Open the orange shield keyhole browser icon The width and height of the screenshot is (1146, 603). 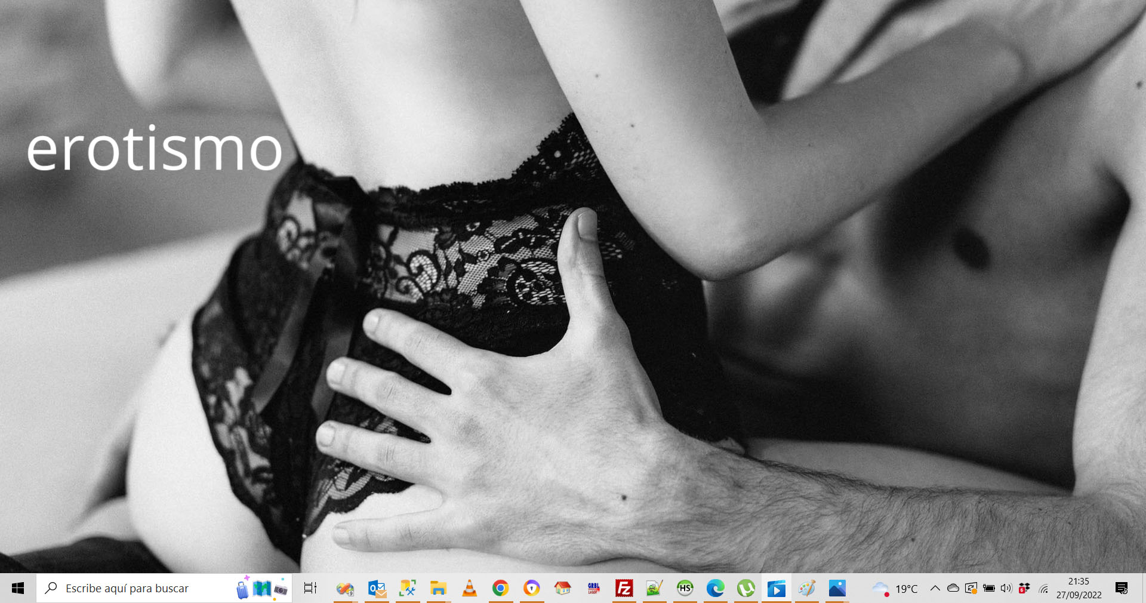click(531, 589)
